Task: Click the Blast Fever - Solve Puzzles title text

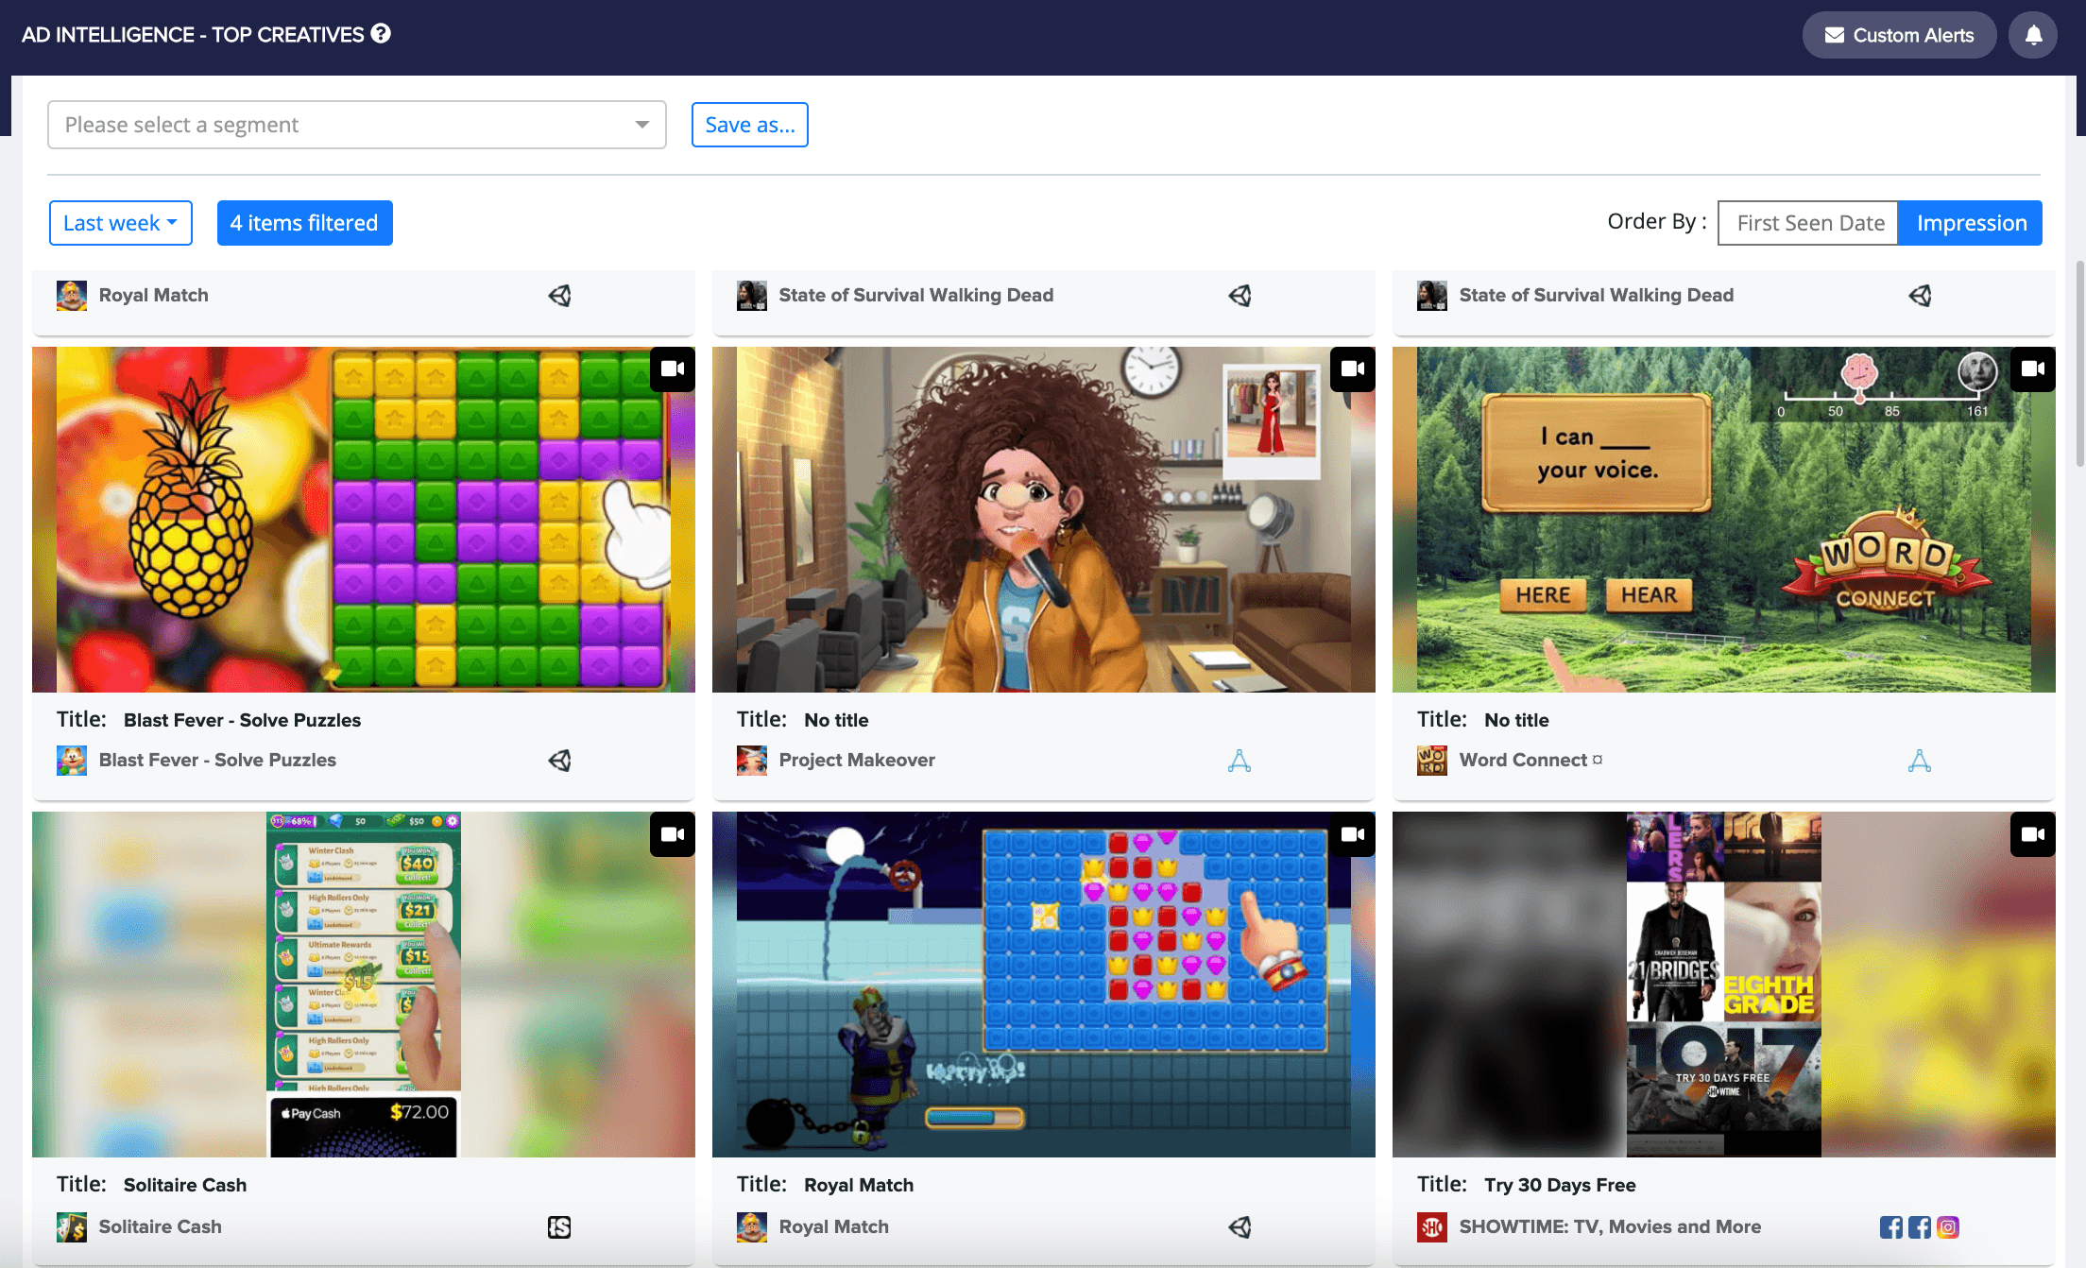Action: (x=242, y=720)
